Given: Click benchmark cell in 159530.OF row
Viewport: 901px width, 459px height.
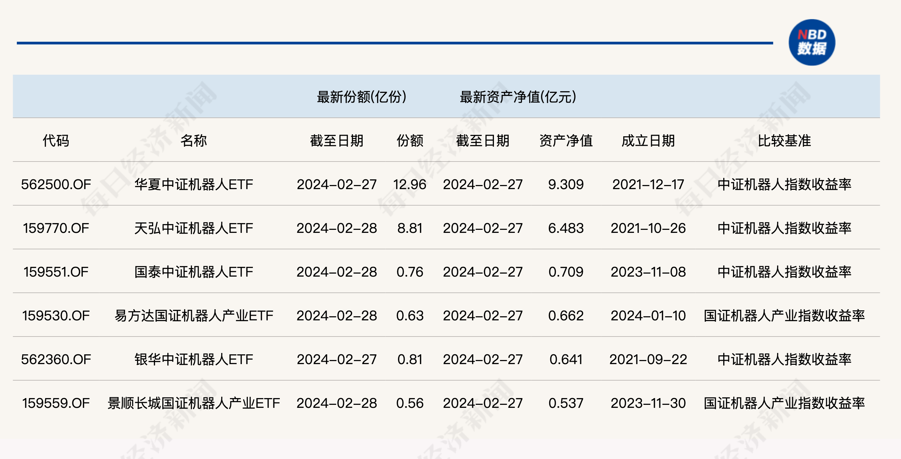Looking at the screenshot, I should 784,315.
